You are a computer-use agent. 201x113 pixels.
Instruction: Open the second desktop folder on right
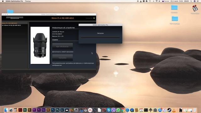pyautogui.click(x=175, y=19)
